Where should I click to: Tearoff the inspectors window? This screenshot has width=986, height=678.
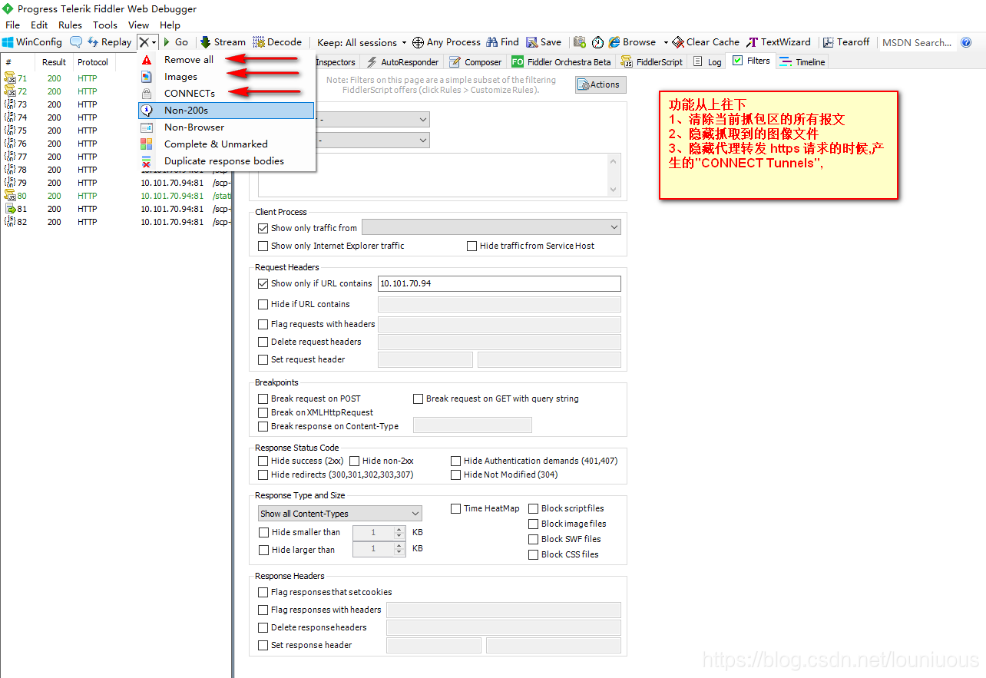click(x=846, y=42)
